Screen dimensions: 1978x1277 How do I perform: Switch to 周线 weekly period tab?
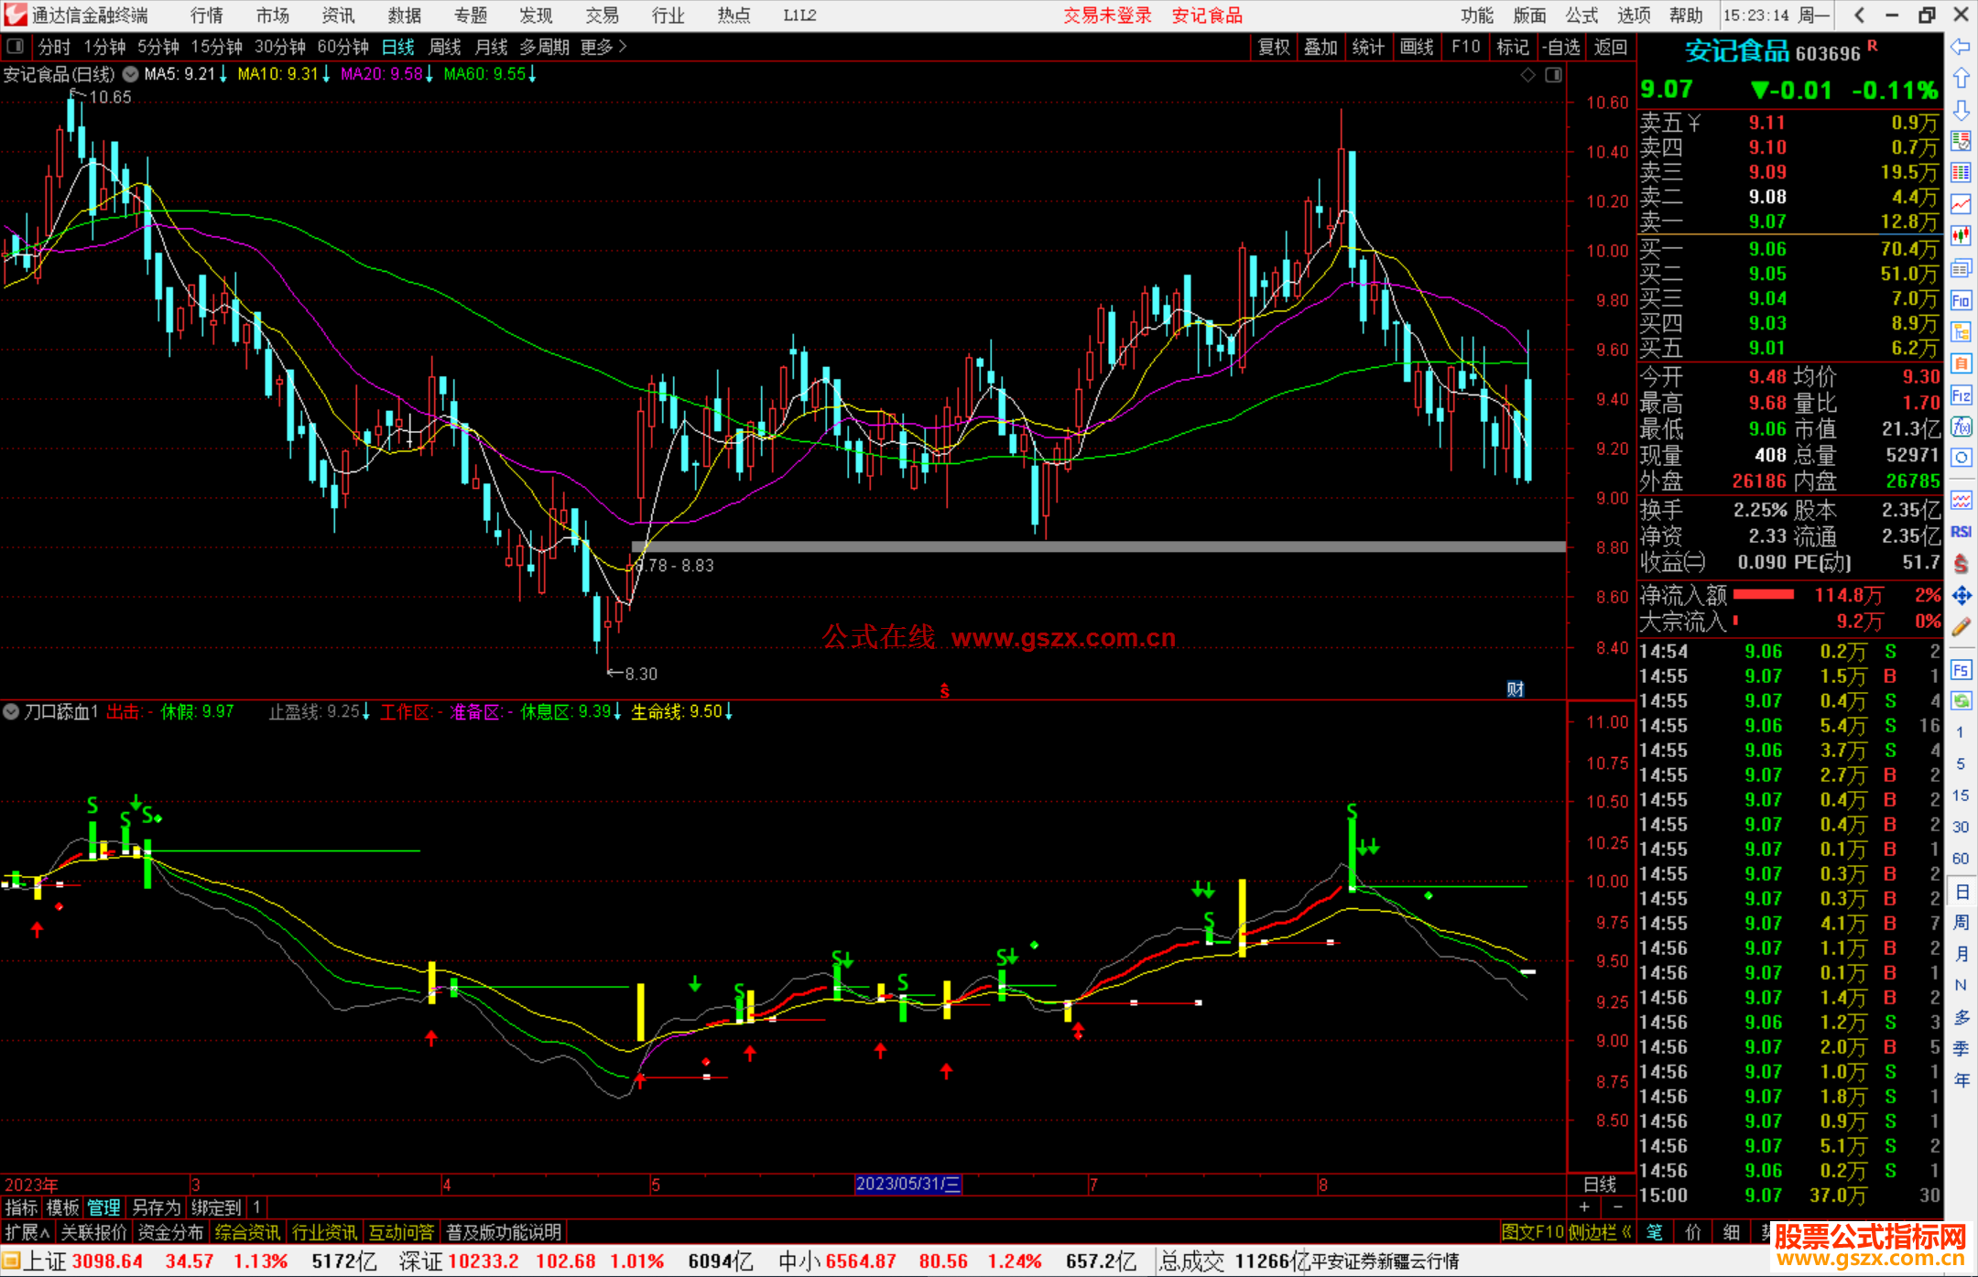pyautogui.click(x=444, y=47)
